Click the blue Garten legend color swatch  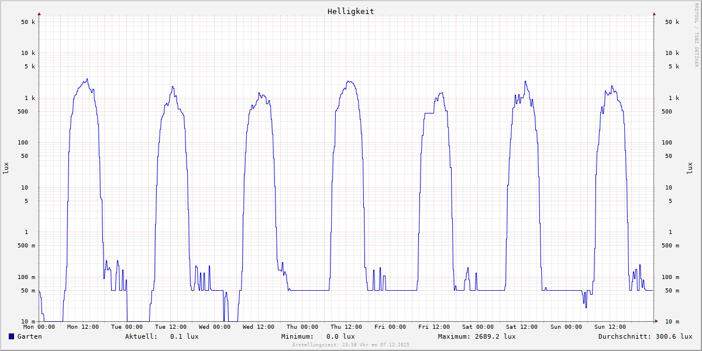pyautogui.click(x=11, y=336)
